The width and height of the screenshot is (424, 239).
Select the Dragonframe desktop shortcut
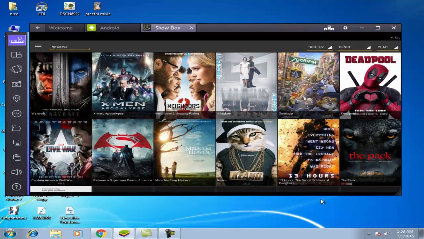pos(14,213)
